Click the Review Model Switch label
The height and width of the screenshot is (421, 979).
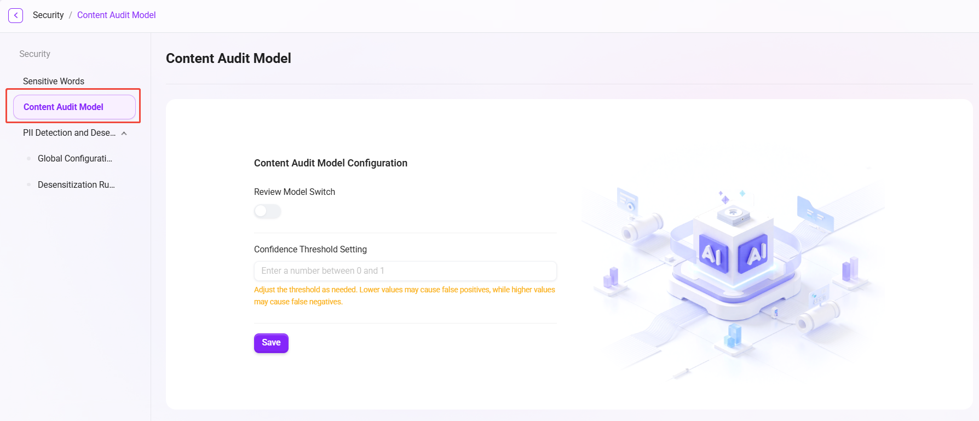295,192
